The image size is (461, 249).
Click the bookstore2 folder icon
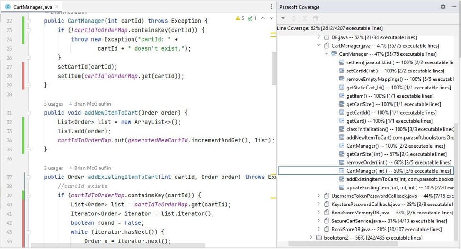coord(319,237)
